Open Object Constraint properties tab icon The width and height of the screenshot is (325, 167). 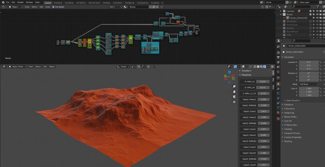click(x=278, y=103)
